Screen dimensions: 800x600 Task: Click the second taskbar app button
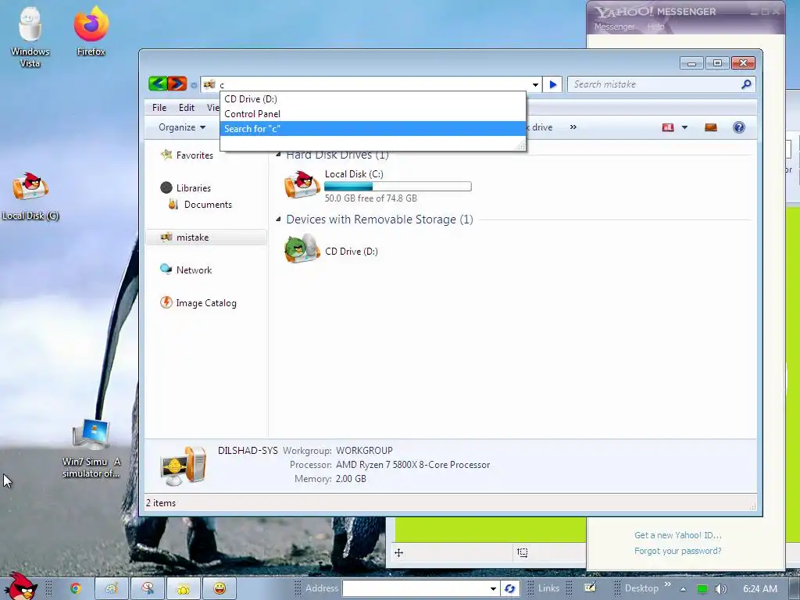[148, 589]
